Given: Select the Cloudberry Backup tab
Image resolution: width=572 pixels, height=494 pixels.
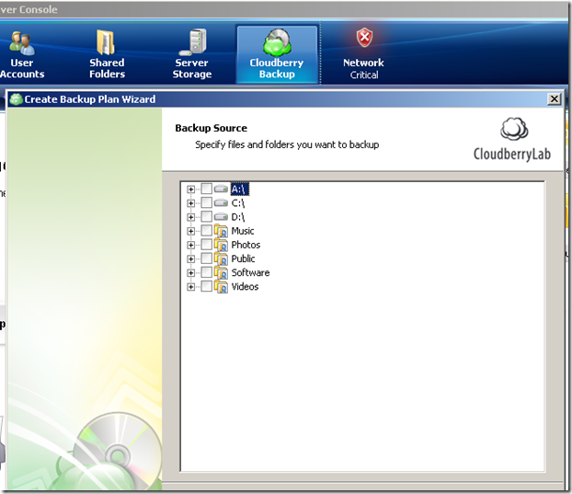Looking at the screenshot, I should (x=277, y=54).
